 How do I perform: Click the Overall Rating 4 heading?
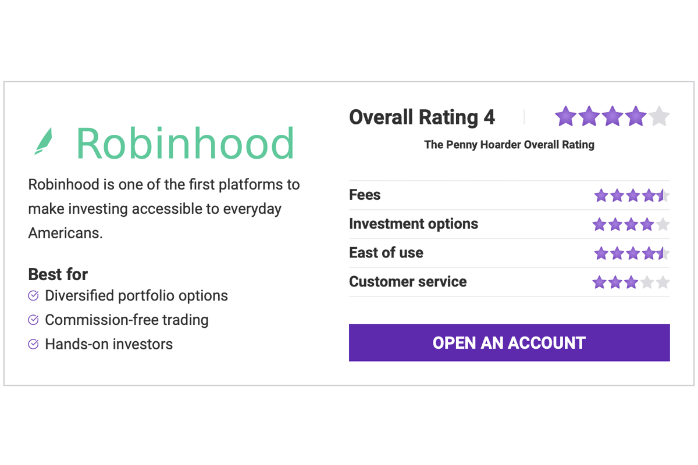click(x=422, y=117)
